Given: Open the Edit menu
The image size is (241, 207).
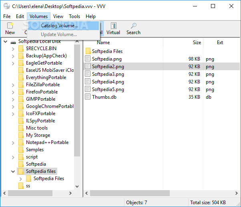Looking at the screenshot, I should pyautogui.click(x=20, y=16).
